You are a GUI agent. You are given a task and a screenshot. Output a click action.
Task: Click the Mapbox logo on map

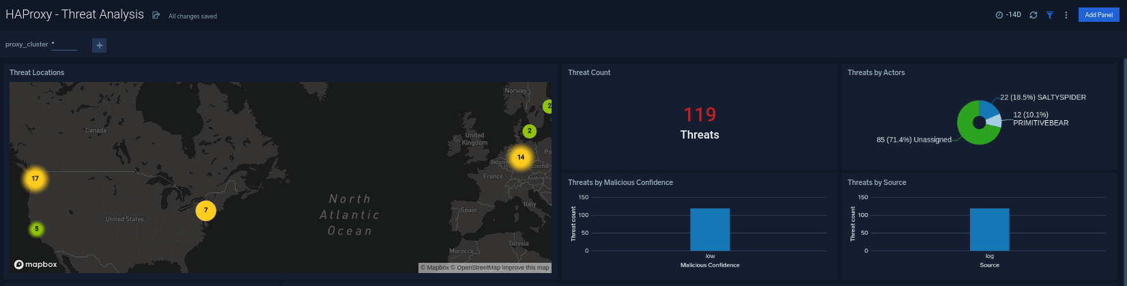point(36,265)
